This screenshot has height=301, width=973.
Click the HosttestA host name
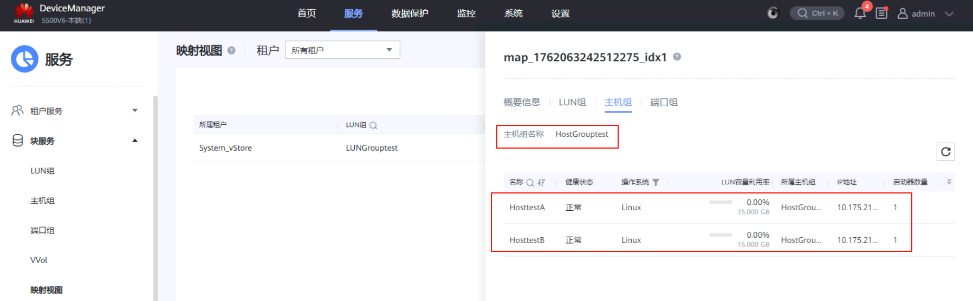point(527,208)
